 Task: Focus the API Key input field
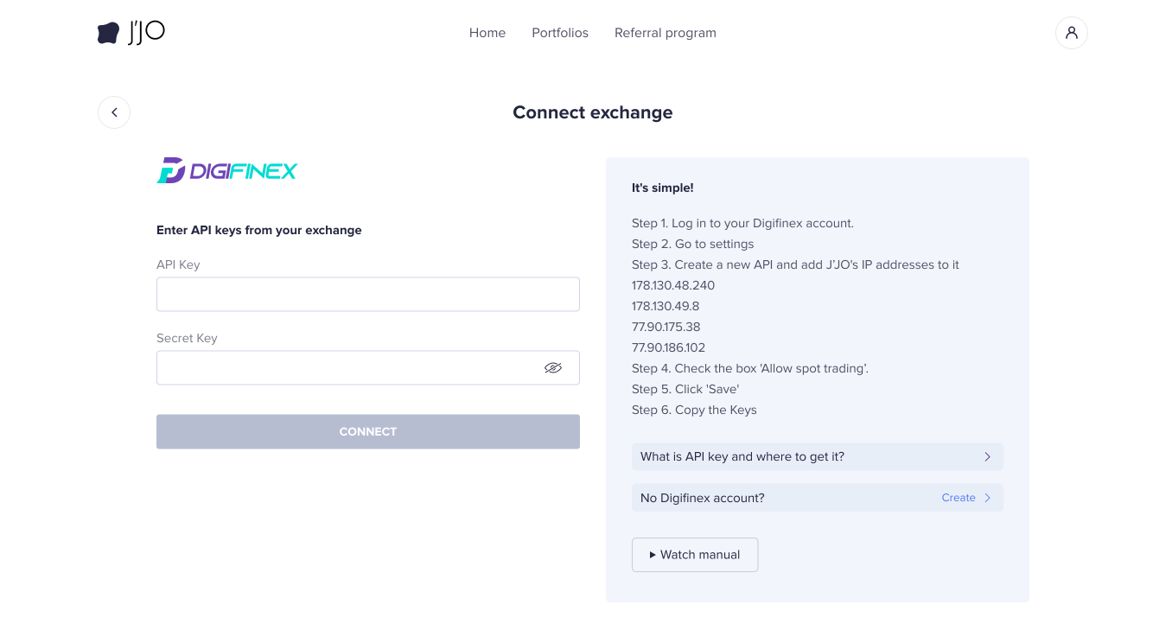(367, 295)
